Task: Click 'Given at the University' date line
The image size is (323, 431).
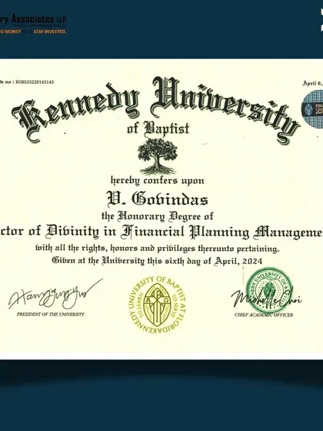Action: 158,261
